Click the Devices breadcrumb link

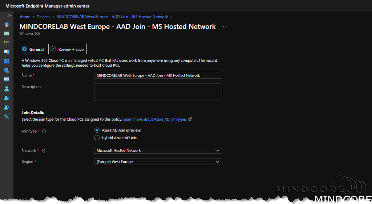(x=43, y=17)
